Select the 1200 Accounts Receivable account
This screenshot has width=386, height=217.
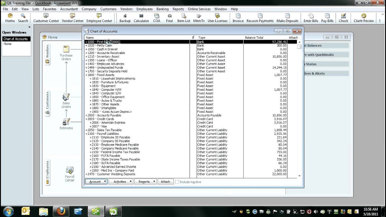pos(186,53)
